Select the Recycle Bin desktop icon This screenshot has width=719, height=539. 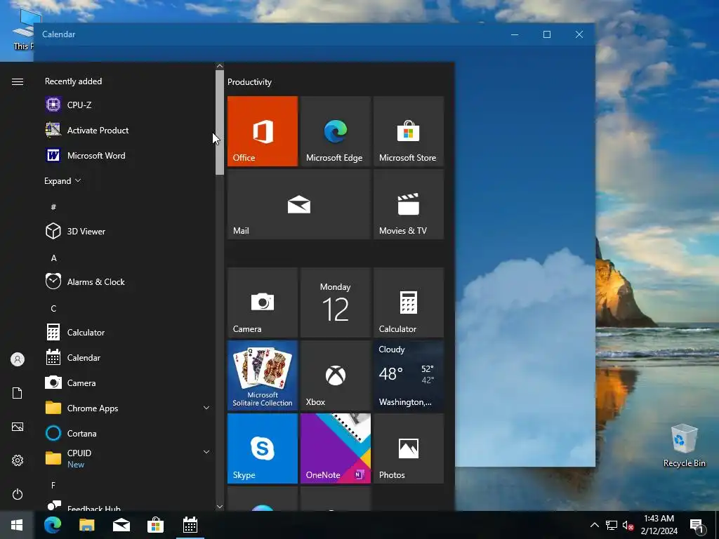point(684,446)
